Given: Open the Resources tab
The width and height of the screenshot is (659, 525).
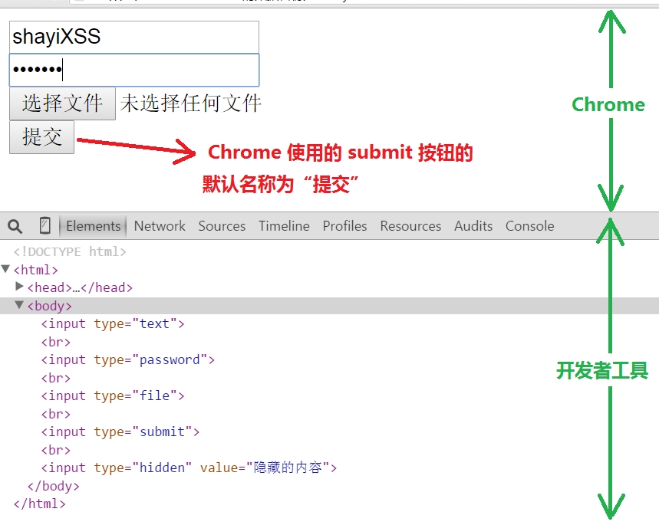Looking at the screenshot, I should click(x=410, y=226).
